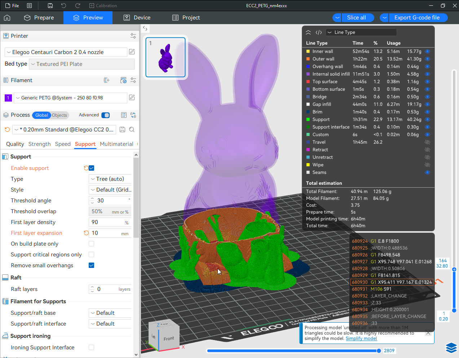Viewport: 459px width, 358px height.
Task: Toggle the Advanced switch
Action: tap(106, 115)
